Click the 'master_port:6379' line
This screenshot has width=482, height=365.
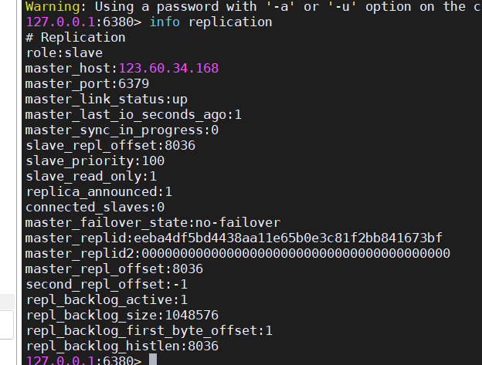[x=87, y=84]
